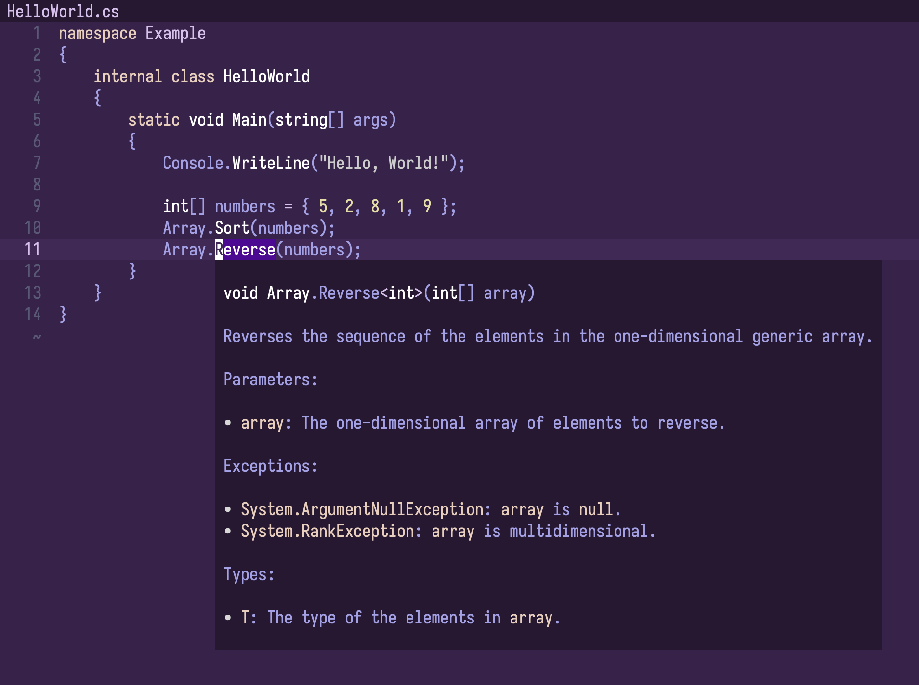919x685 pixels.
Task: Click the Main method signature
Action: (263, 119)
